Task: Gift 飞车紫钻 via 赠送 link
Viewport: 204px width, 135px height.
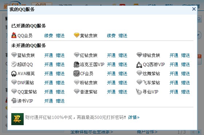Action: (x=185, y=83)
